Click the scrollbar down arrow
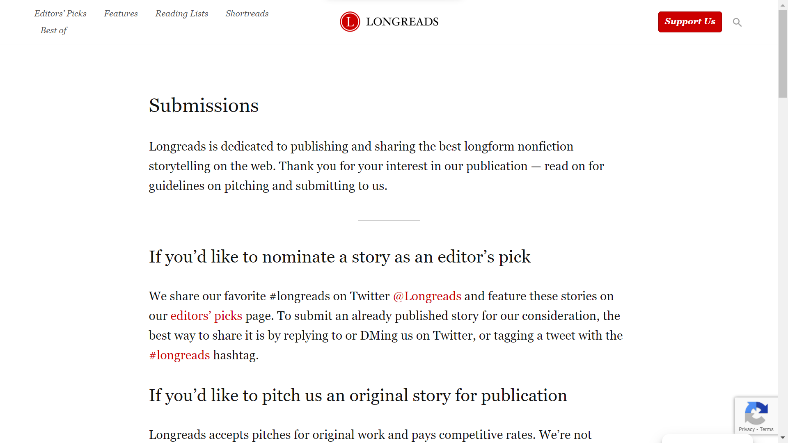The height and width of the screenshot is (443, 788). pyautogui.click(x=783, y=438)
